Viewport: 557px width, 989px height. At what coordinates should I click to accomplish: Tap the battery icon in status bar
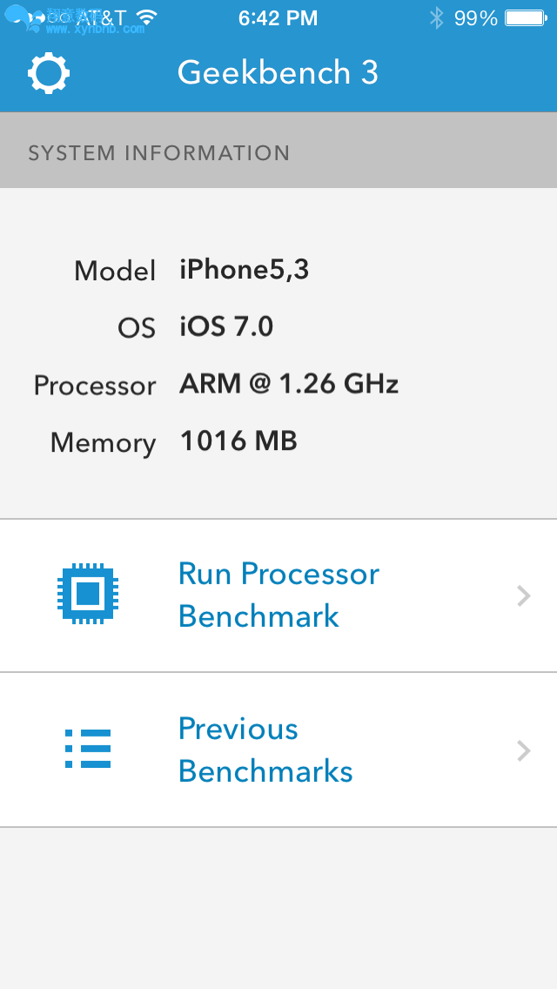click(526, 18)
